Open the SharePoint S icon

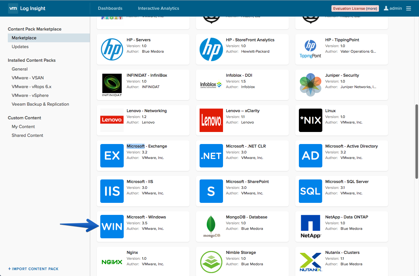(211, 191)
